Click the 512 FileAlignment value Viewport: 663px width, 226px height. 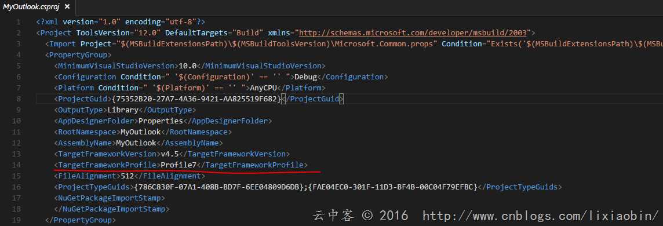click(128, 176)
